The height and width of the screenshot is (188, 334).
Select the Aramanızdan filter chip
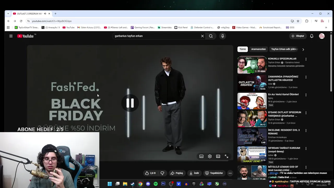click(x=258, y=49)
